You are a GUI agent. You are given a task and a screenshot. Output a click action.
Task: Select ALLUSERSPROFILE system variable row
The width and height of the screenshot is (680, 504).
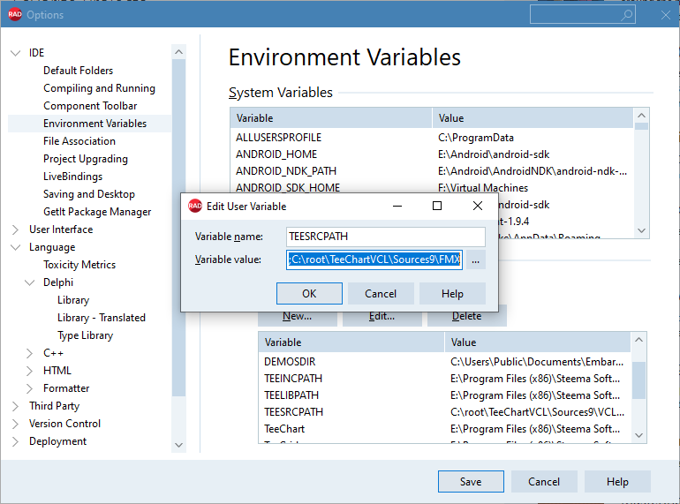432,138
